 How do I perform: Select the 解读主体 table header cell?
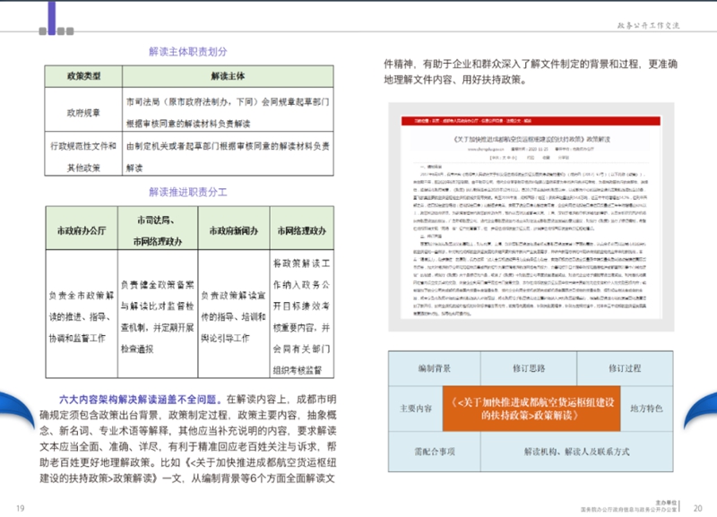[228, 76]
